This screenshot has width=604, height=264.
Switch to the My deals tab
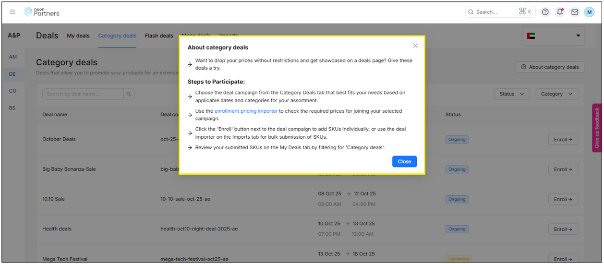(78, 36)
